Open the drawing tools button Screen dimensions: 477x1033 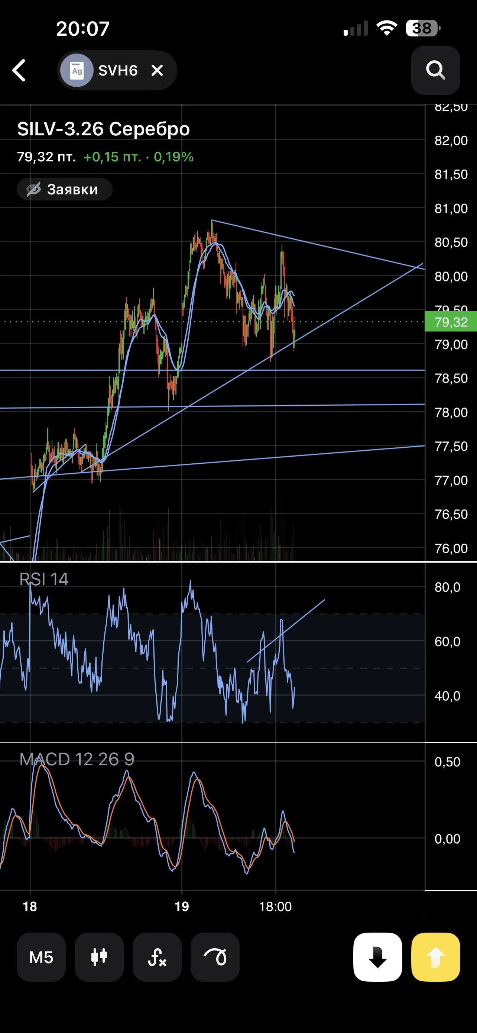point(215,957)
